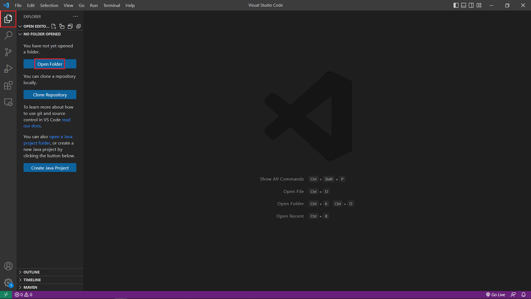Open the Help menu

[x=130, y=6]
